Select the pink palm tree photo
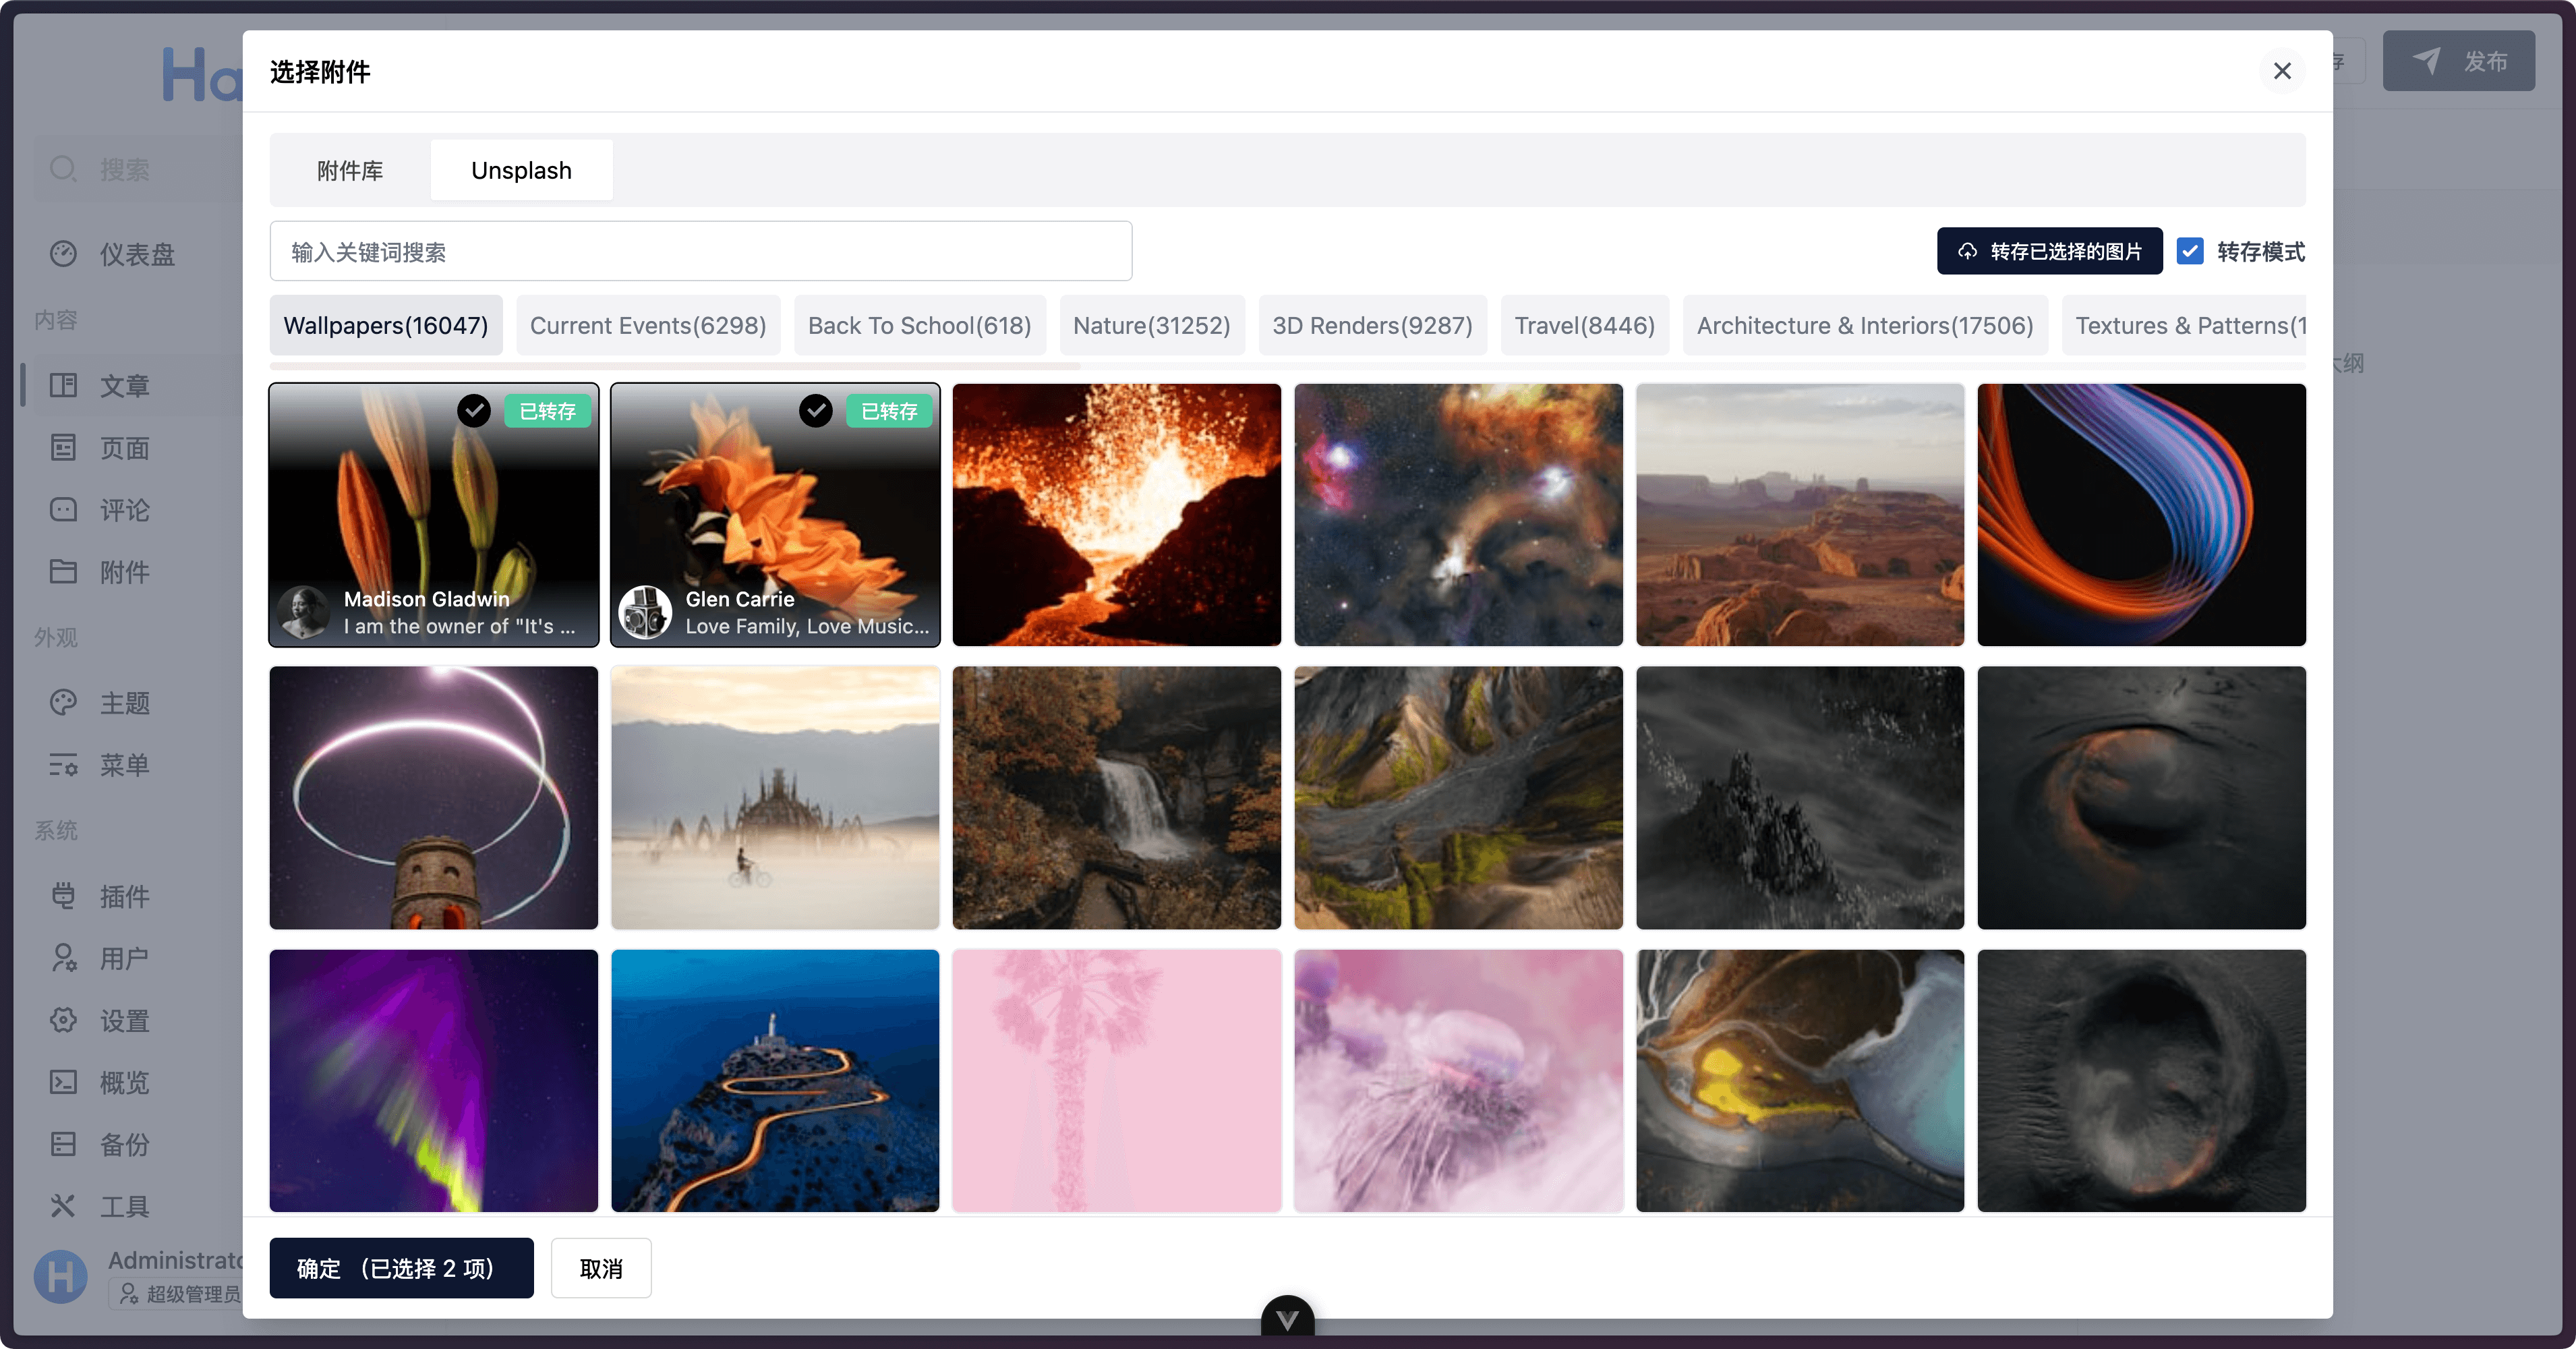The image size is (2576, 1349). point(1116,1081)
